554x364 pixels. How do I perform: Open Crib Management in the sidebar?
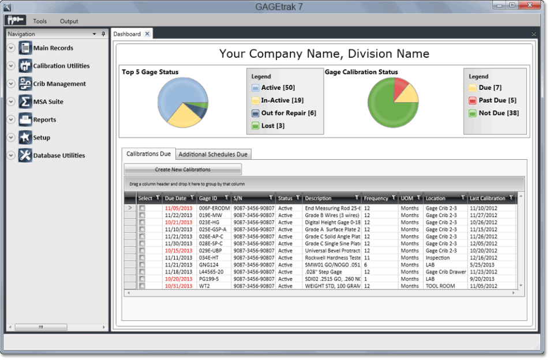pos(25,84)
